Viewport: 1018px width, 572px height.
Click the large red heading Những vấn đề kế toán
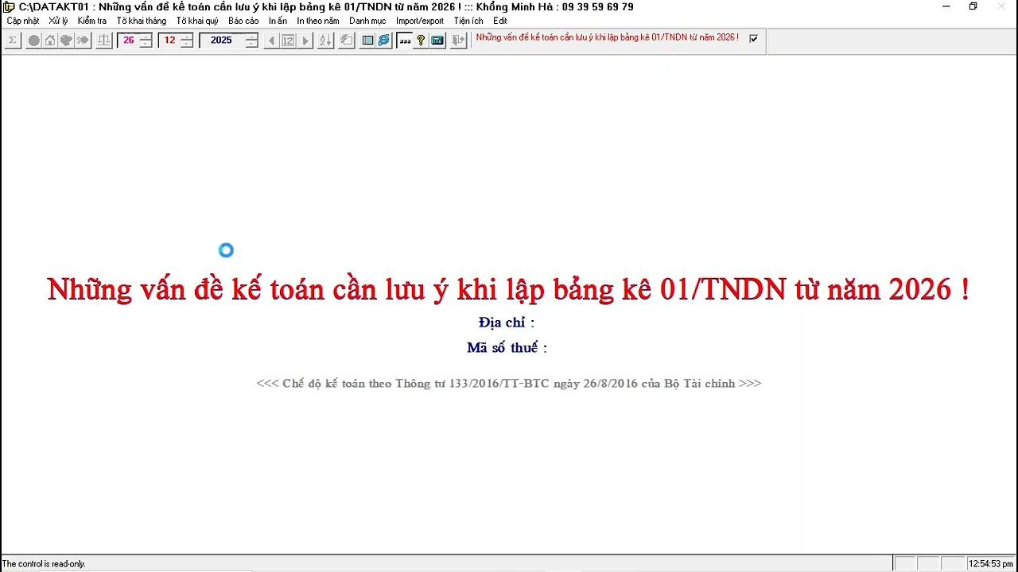point(508,289)
